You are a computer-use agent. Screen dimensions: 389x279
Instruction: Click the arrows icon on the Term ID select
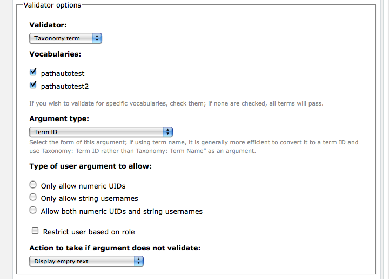[168, 132]
